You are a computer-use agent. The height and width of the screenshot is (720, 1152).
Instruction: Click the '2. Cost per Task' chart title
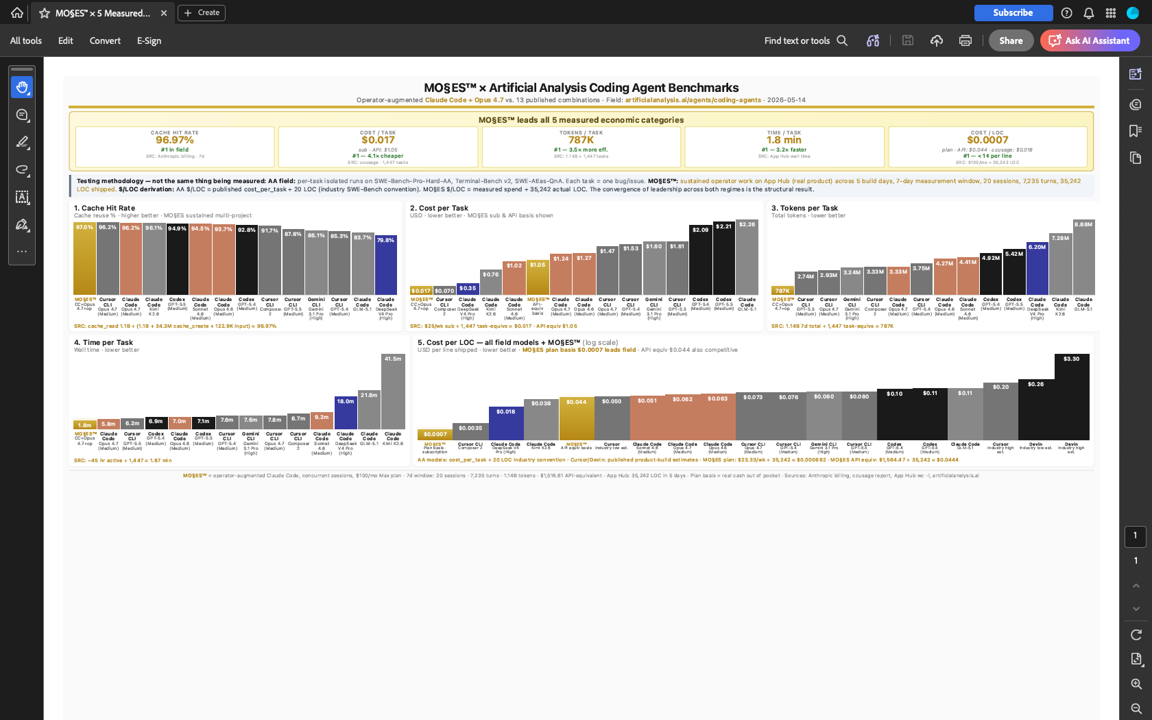point(439,208)
